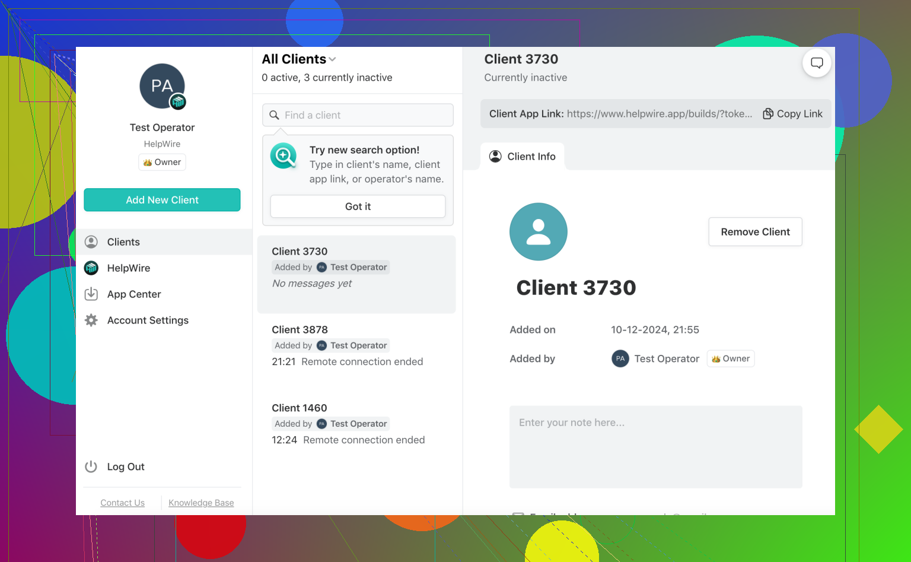The image size is (911, 562).
Task: Click PA avatar in Client 1460 list row
Action: pyautogui.click(x=321, y=424)
